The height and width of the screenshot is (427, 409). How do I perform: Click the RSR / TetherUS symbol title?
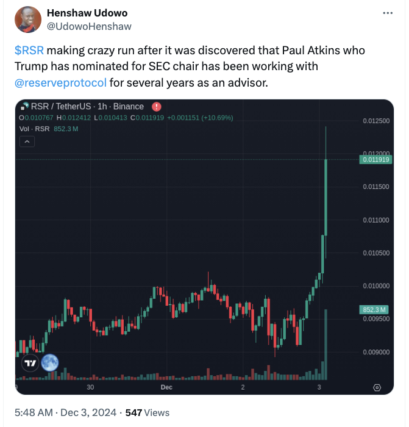61,107
